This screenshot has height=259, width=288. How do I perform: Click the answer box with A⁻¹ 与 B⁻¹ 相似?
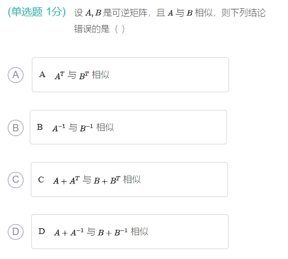128,127
